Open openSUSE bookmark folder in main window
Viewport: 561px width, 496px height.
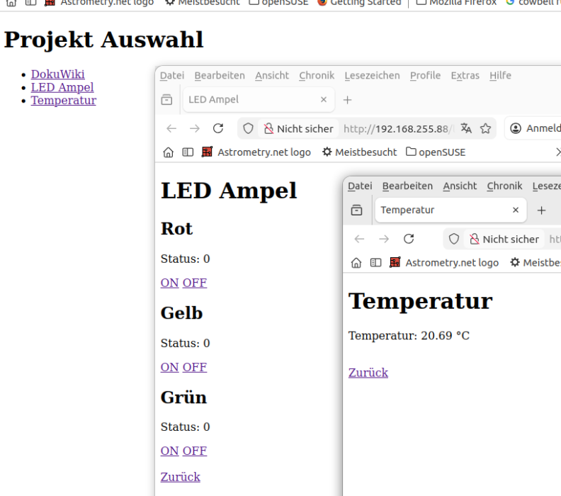278,3
